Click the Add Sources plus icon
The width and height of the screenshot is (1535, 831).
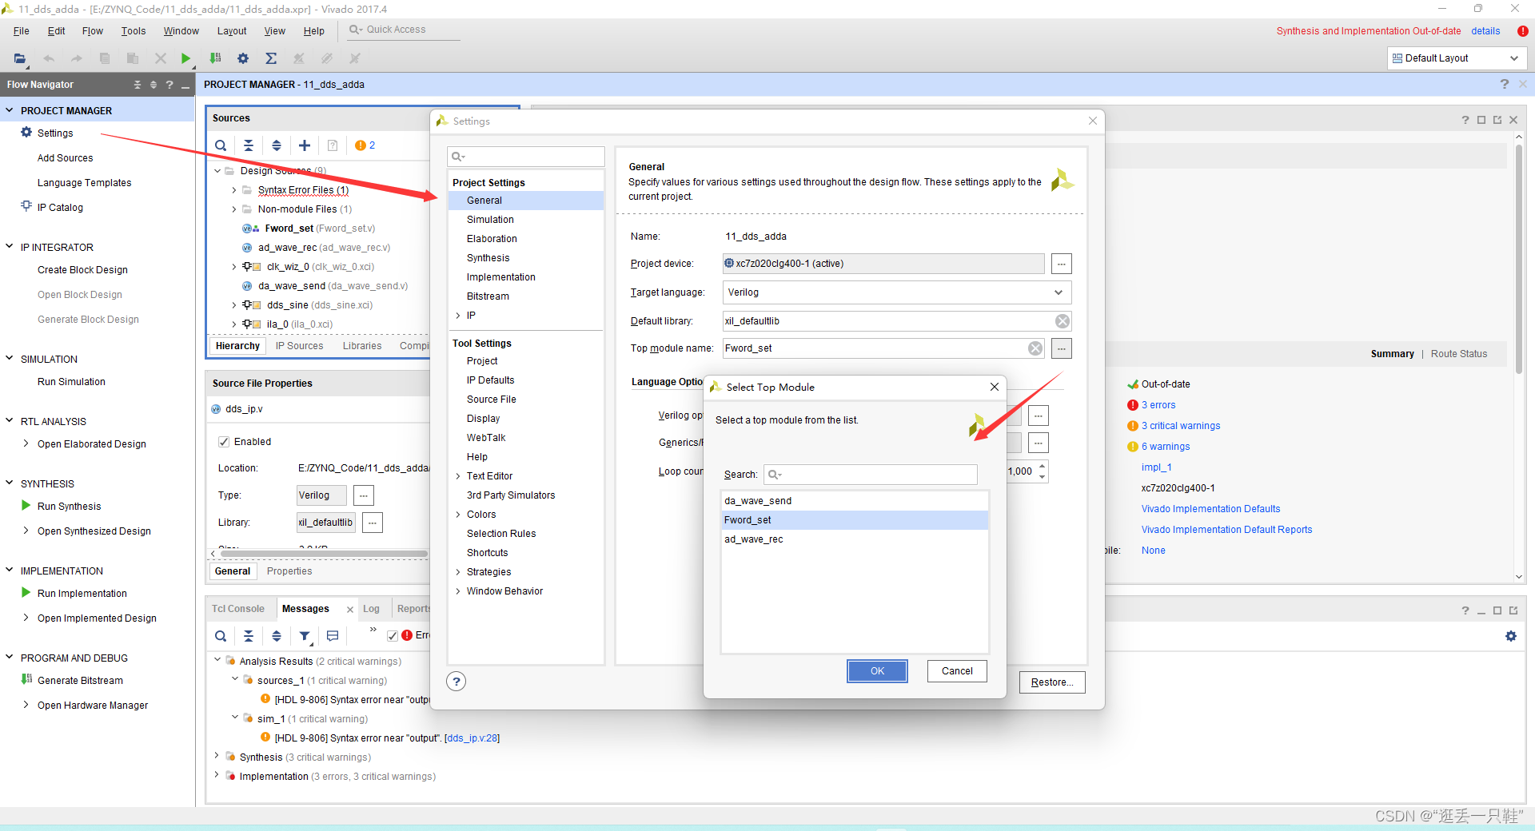(x=305, y=145)
